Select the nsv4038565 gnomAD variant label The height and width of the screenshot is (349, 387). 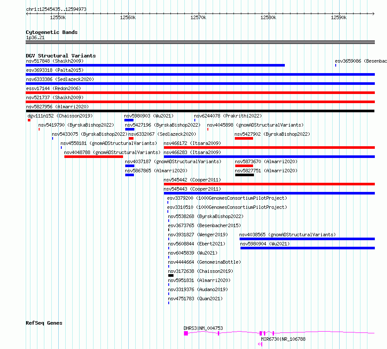(287, 235)
